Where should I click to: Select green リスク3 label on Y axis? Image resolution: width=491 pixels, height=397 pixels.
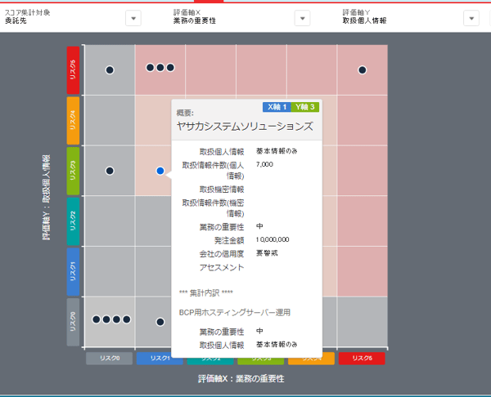tap(74, 171)
